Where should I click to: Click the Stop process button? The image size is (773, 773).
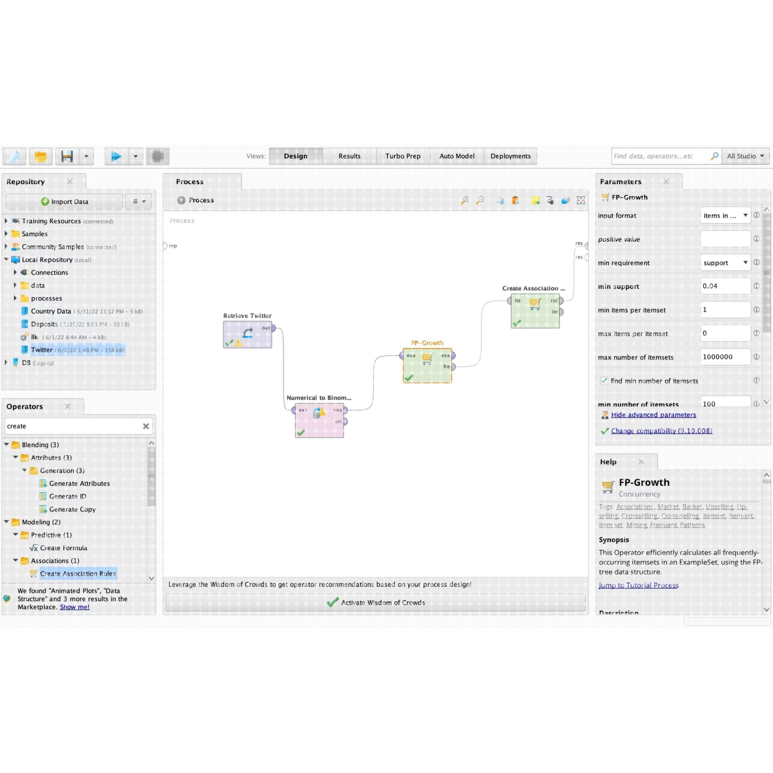[158, 156]
